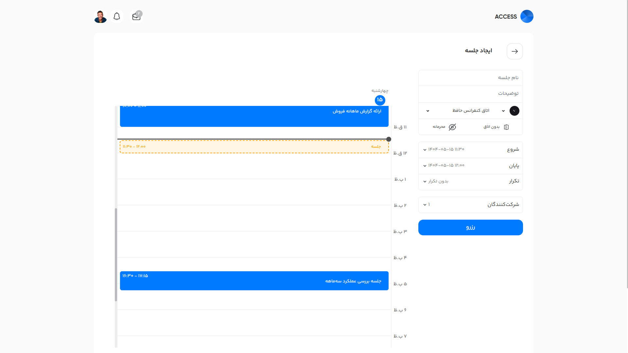Screen dimensions: 628x353
Task: Open the notifications bell
Action: point(117,16)
